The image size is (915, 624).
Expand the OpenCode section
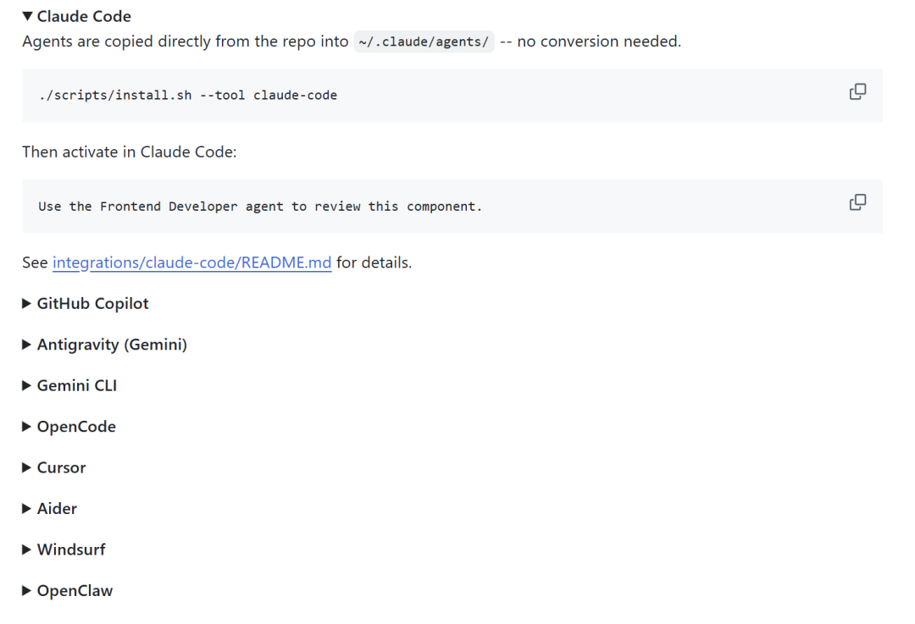tap(76, 427)
